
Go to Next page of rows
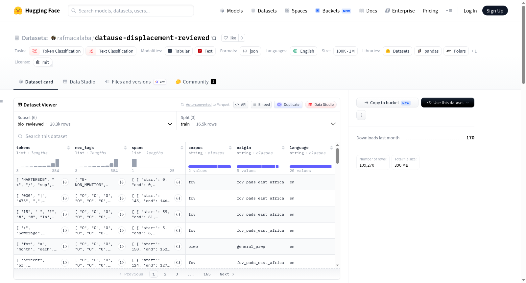click(227, 274)
